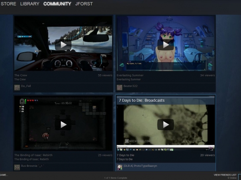
Task: Click ProtoTypeRaavyn's avatar icon
Action: pyautogui.click(x=119, y=167)
